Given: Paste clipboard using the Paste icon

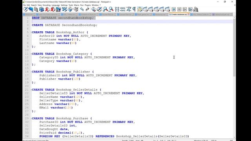Looking at the screenshot, I should (76, 9).
